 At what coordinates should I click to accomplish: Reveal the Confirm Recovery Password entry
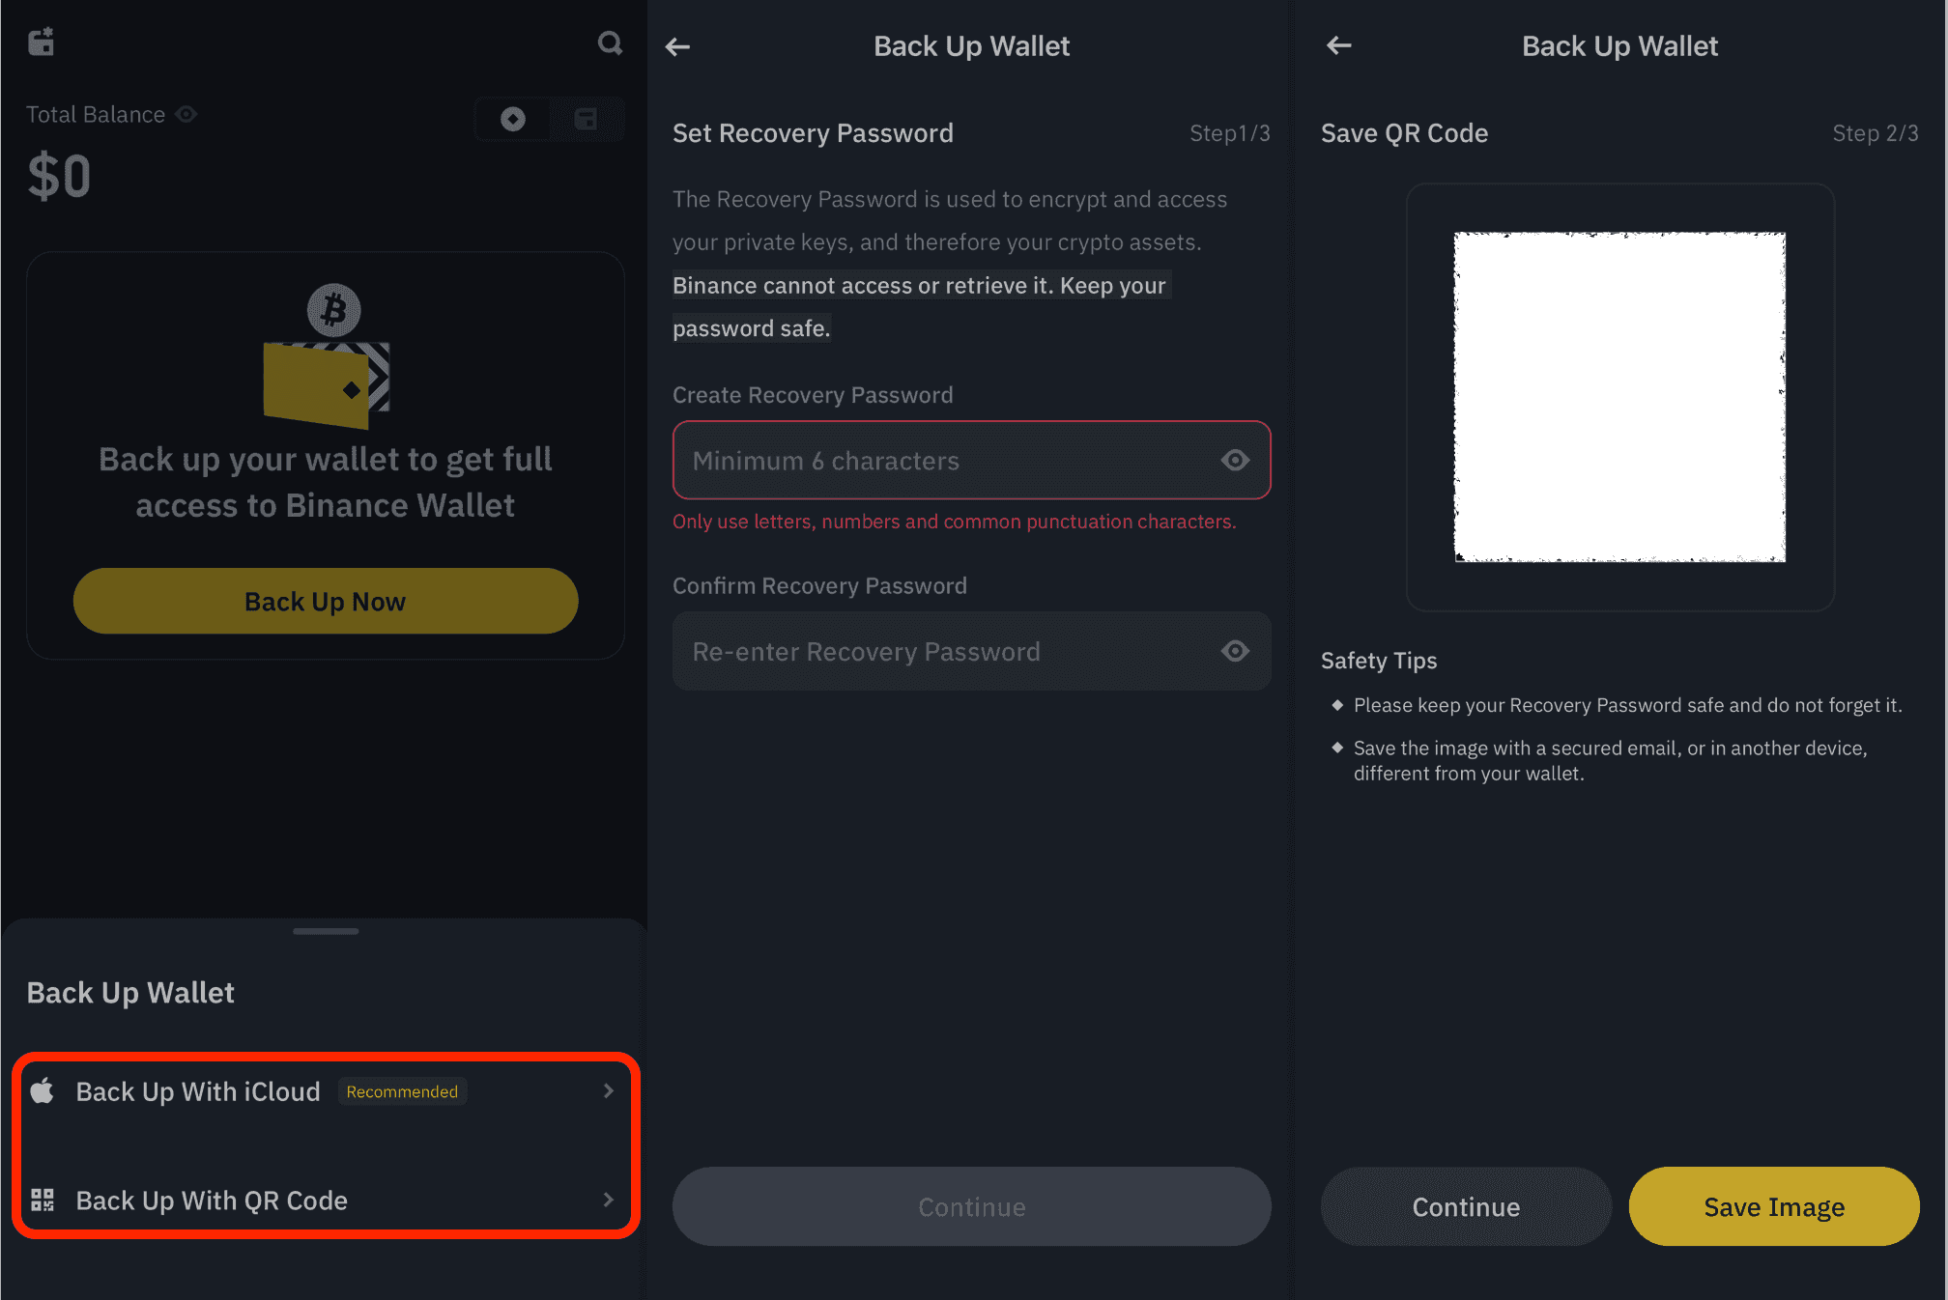pyautogui.click(x=971, y=651)
